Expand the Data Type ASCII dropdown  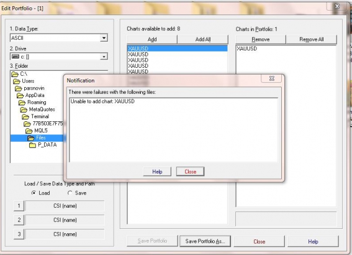click(x=104, y=38)
